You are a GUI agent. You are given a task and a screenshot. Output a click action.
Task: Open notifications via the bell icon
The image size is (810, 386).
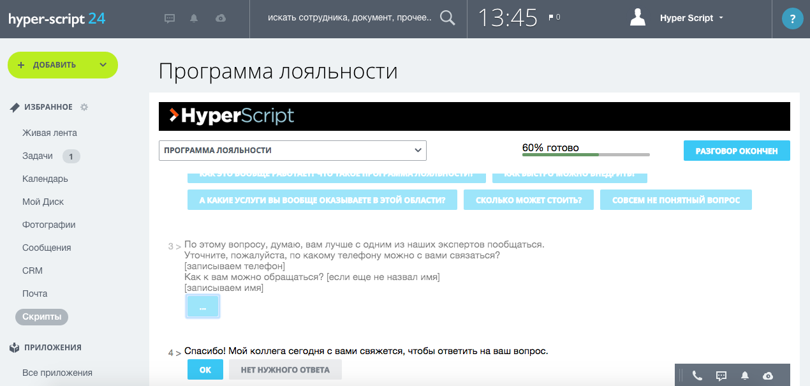click(x=194, y=18)
